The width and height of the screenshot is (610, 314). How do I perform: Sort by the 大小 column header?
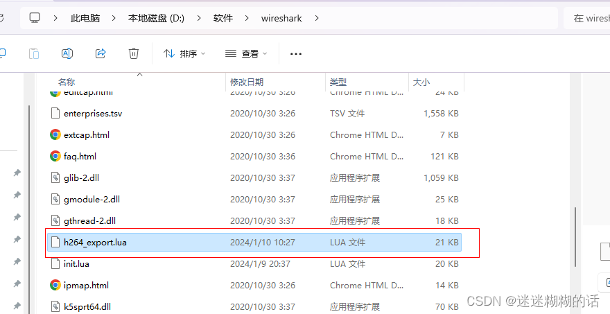coord(421,82)
